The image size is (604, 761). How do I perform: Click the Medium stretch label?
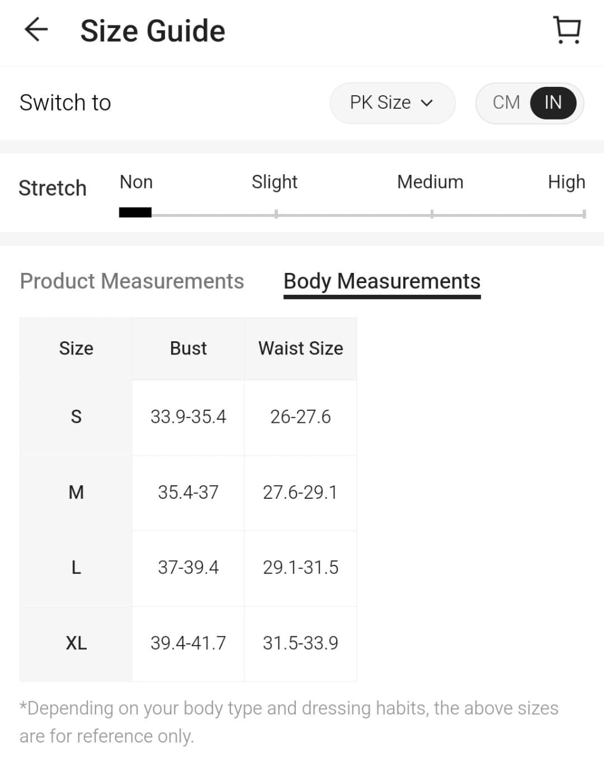[430, 182]
